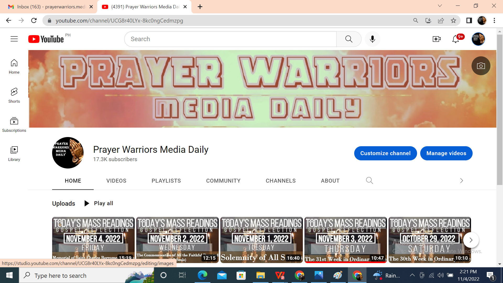The image size is (503, 283).
Task: Open the Create video camera icon
Action: pyautogui.click(x=436, y=39)
